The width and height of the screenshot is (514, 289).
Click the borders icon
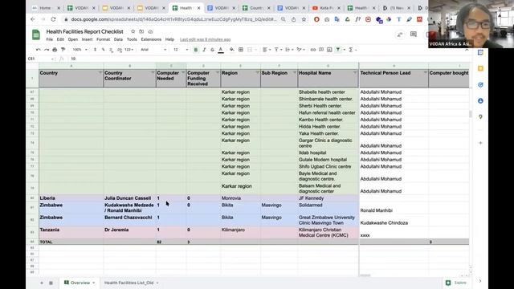pyautogui.click(x=241, y=50)
